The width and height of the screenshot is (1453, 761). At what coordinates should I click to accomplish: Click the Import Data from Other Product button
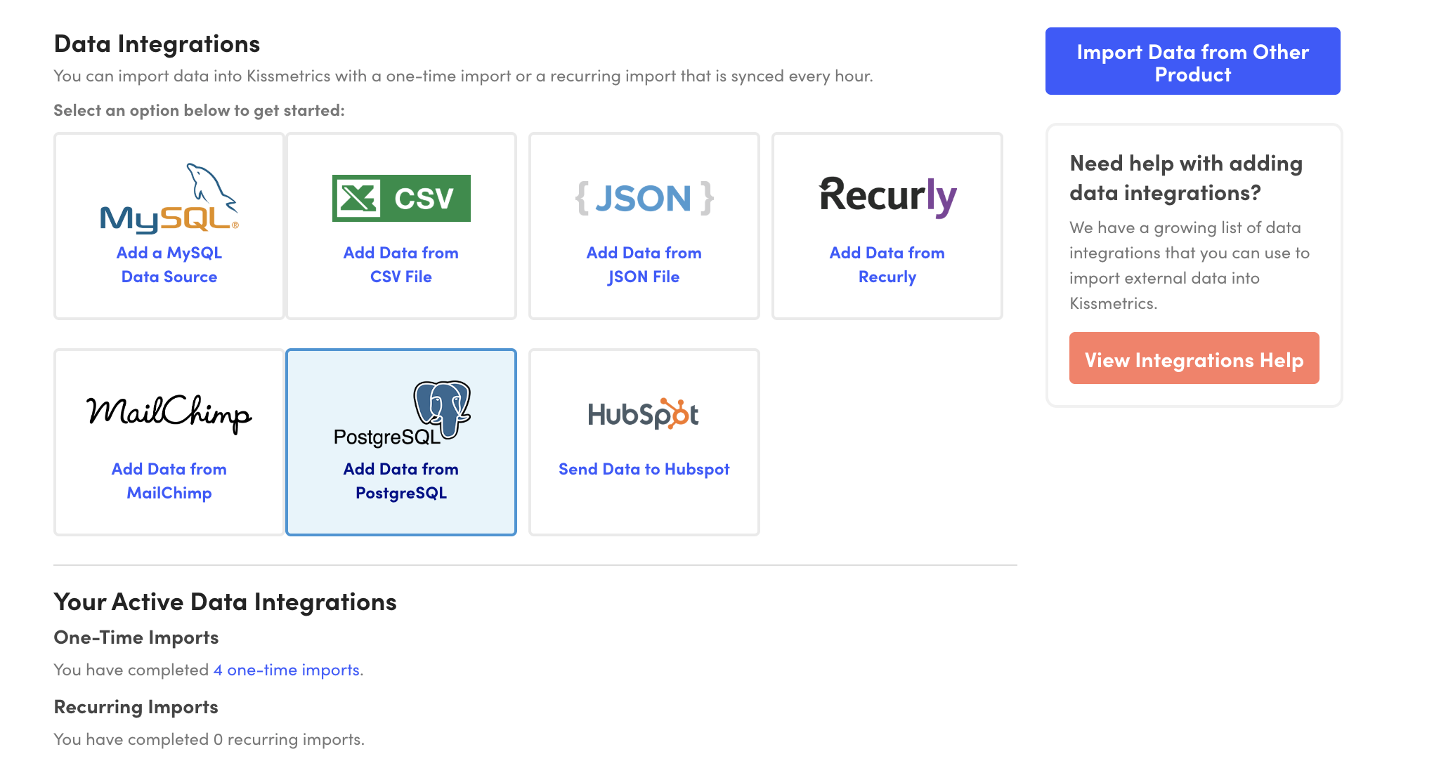[1192, 61]
